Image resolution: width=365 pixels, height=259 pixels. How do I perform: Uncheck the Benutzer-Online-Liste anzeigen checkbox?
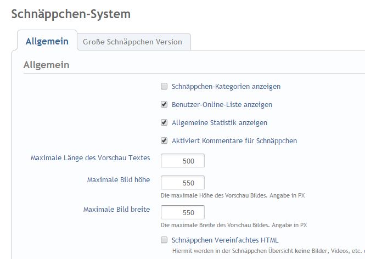pyautogui.click(x=164, y=104)
